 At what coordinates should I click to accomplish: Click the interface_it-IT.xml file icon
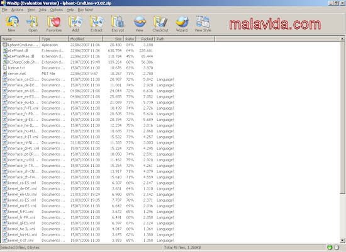5,137
